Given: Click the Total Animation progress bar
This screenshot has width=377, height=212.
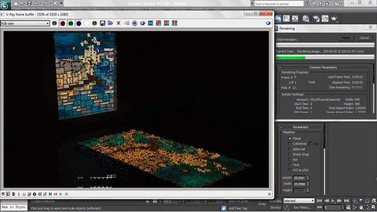Looking at the screenshot, I should click(325, 45).
